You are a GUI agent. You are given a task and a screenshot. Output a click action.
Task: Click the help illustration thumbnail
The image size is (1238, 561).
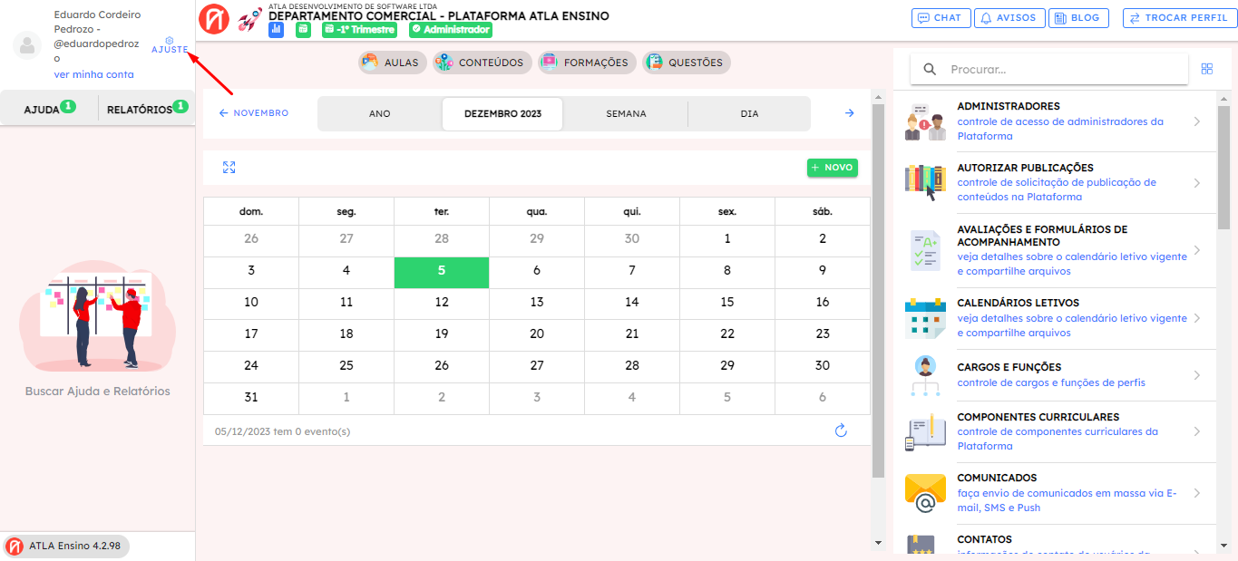98,317
